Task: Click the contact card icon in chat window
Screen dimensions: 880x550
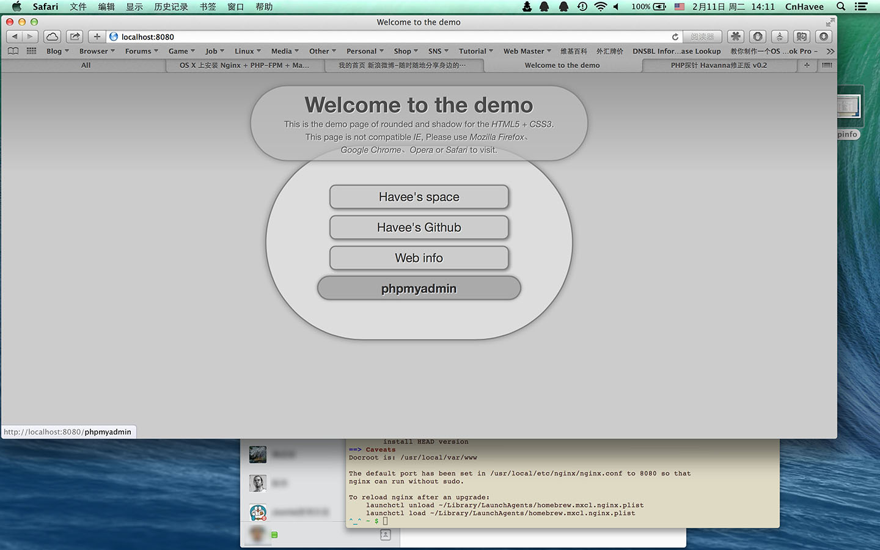Action: (x=385, y=535)
